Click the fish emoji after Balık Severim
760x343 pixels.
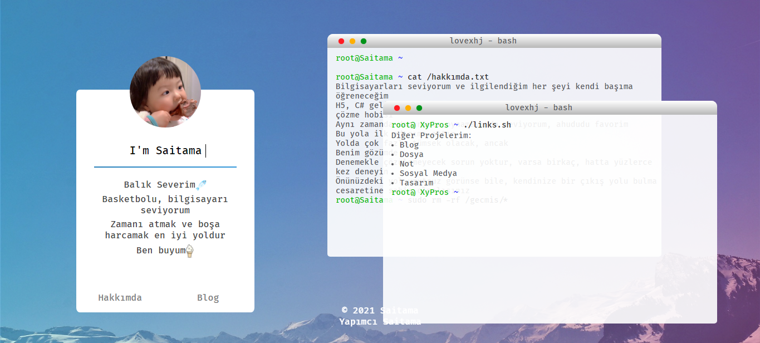202,184
